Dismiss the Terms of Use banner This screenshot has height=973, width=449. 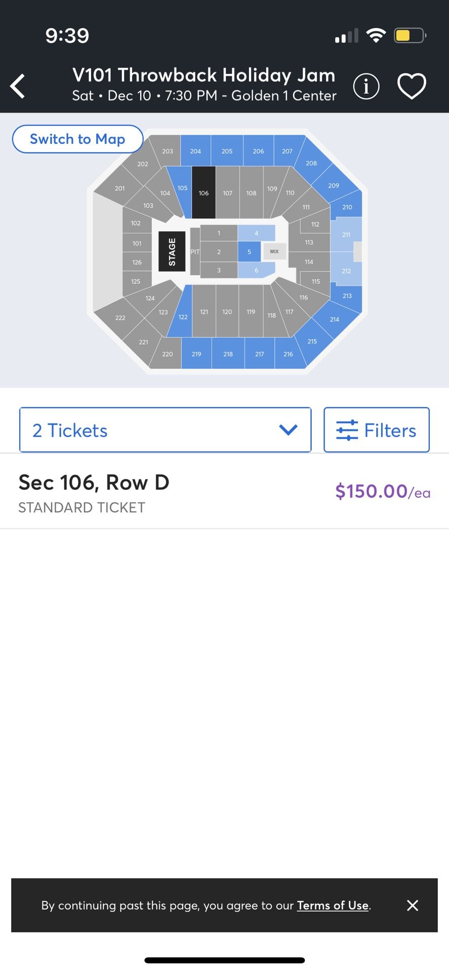pos(413,905)
